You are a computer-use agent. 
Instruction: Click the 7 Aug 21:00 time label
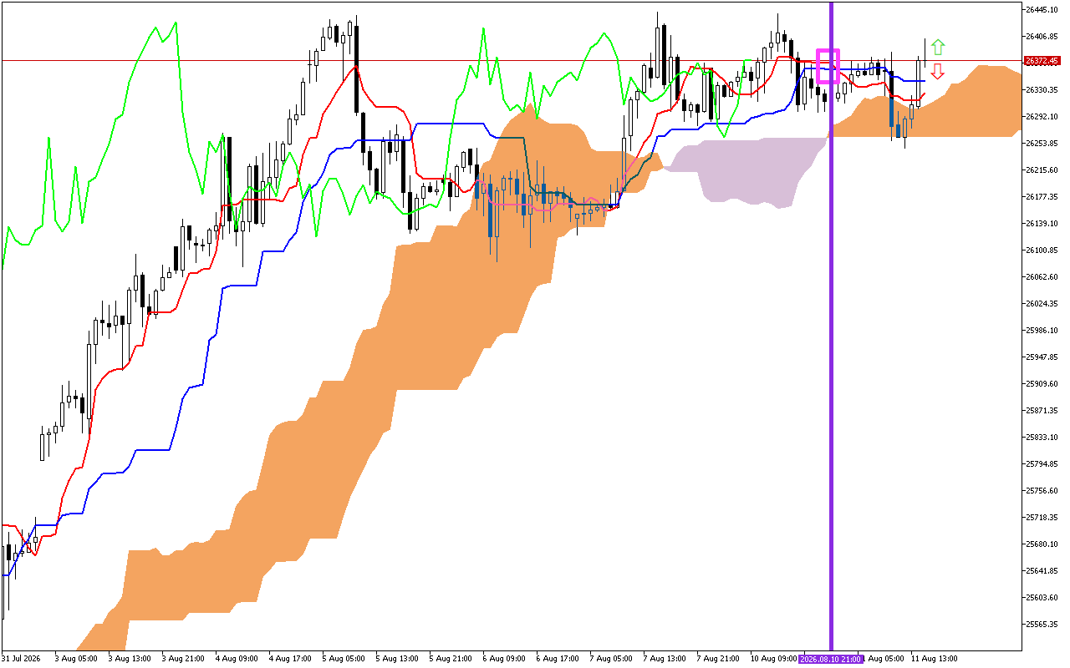click(x=718, y=659)
